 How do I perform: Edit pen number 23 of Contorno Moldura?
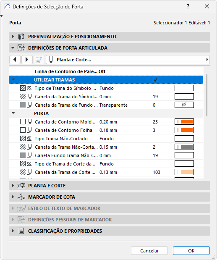coord(155,122)
